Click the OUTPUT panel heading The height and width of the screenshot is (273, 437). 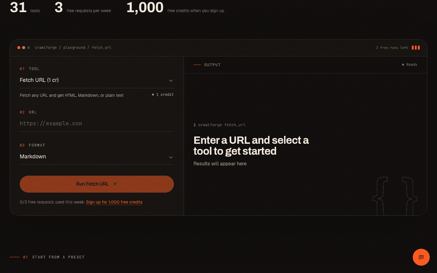[x=212, y=65]
